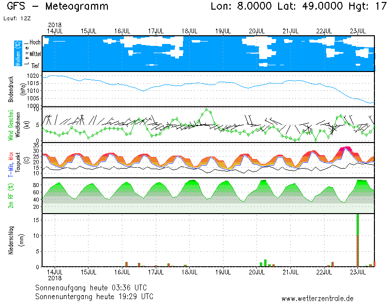The image size is (387, 302).
Task: Click the 23JUL label on bottom axis
Action: (357, 272)
